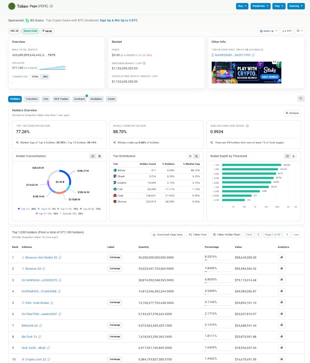Copy address 0x3f9a8345...31e5699b8
The height and width of the screenshot is (363, 310).
[x=59, y=291]
